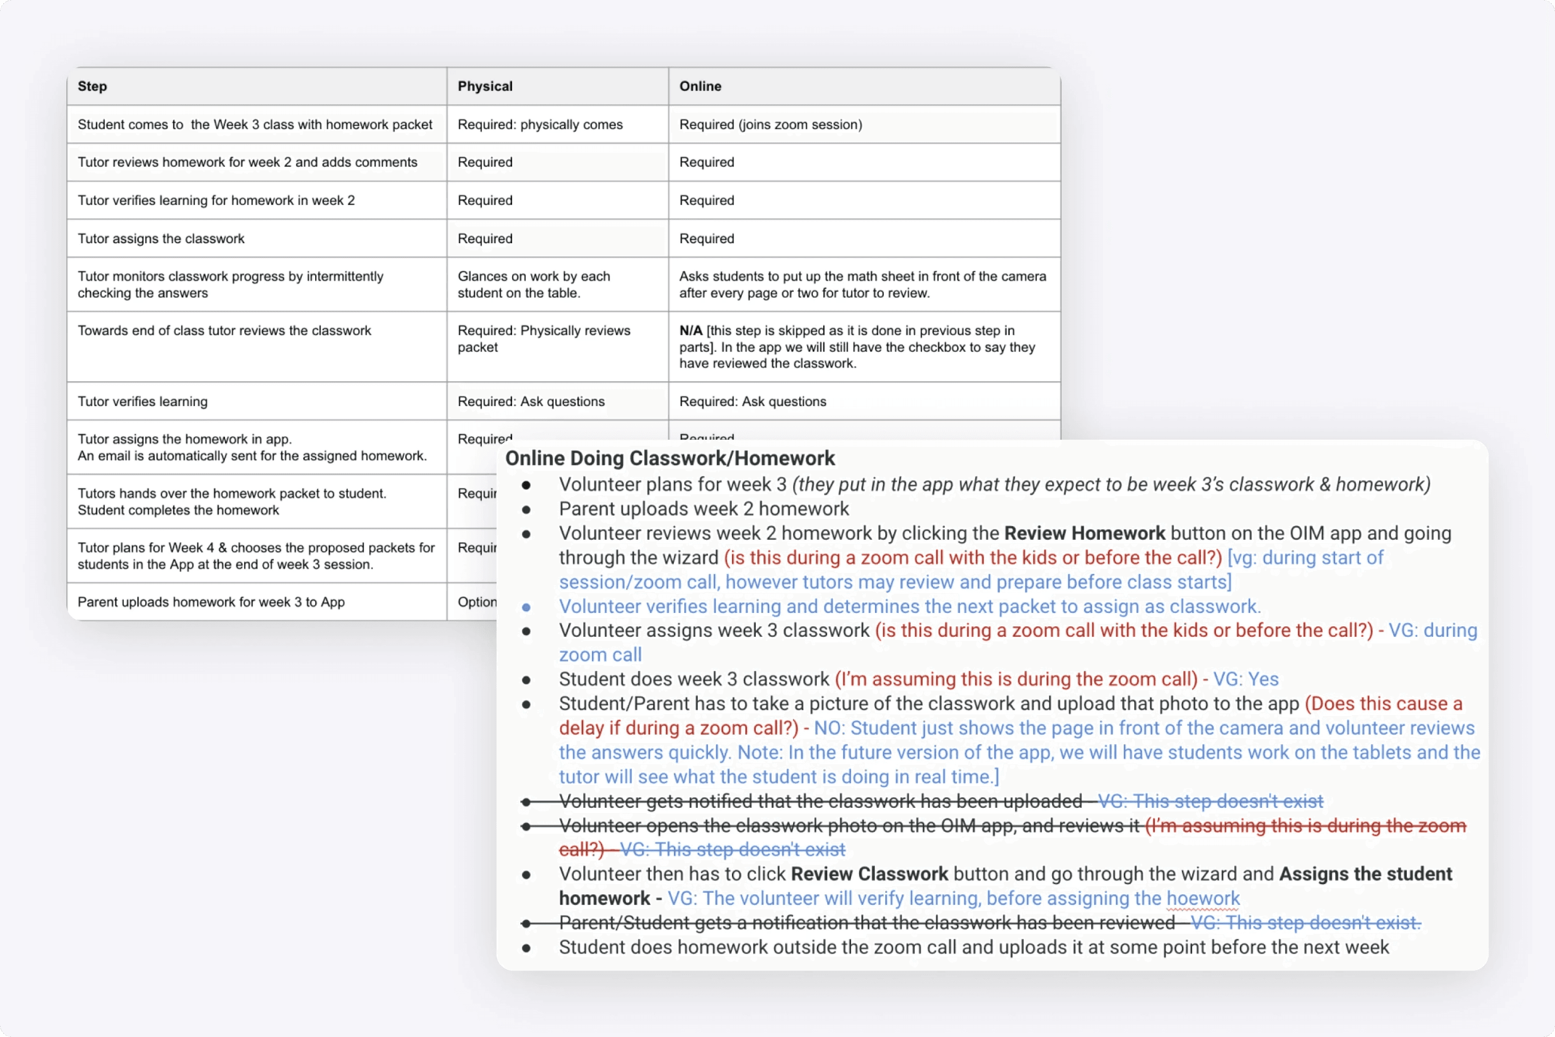Click 'Tutor verifies learning for homework in week 2'
The width and height of the screenshot is (1555, 1037).
coord(216,200)
